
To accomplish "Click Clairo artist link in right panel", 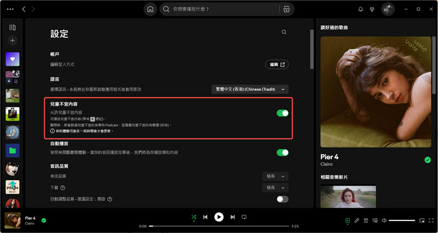I will [326, 164].
